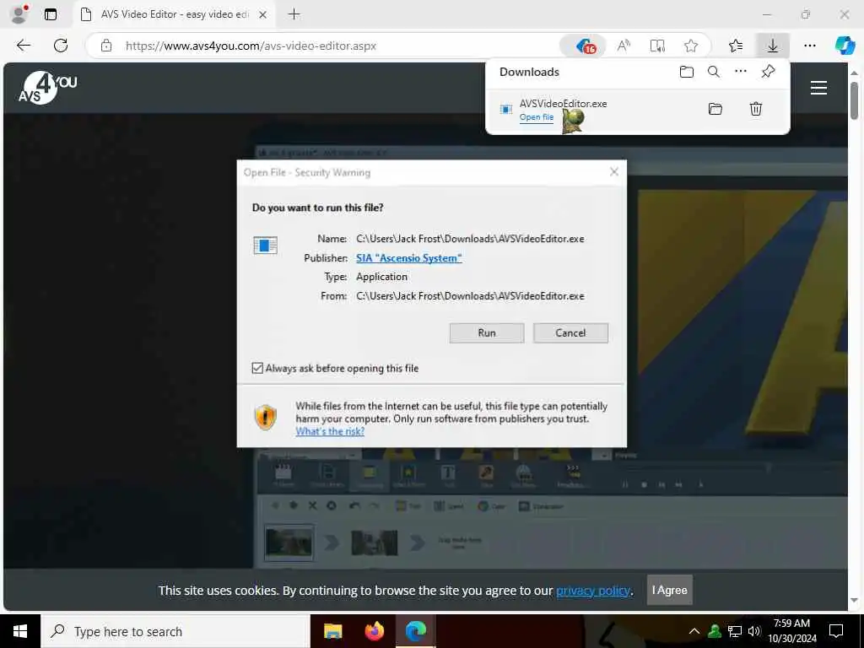
Task: Go back to the previous page
Action: tap(23, 46)
